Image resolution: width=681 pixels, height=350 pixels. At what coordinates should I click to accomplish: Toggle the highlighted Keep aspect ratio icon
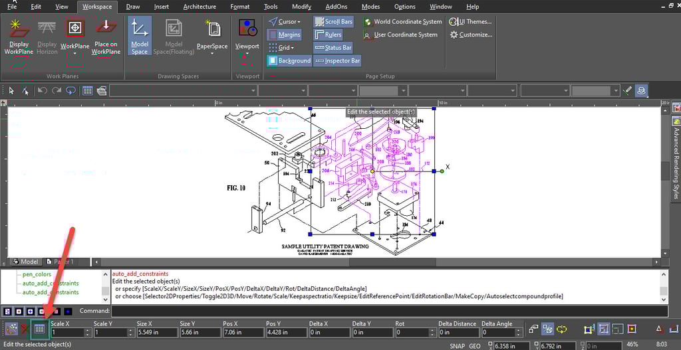click(x=604, y=329)
